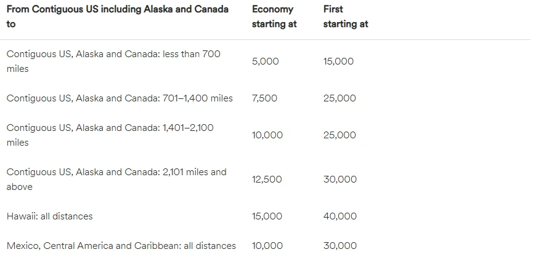Click the 'Mexico, Central America and Caribbean' row
This screenshot has width=549, height=268.
coord(121,246)
